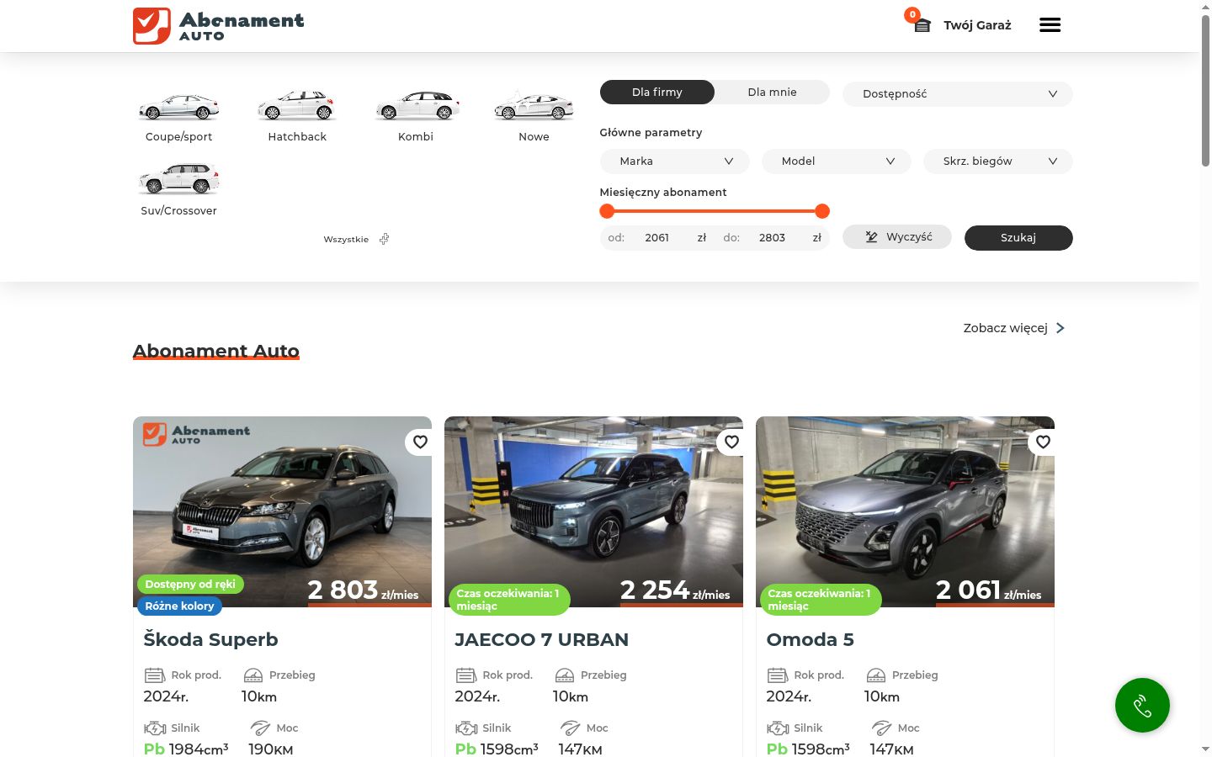Screen dimensions: 1212x757
Task: Switch to Dla firmy offer mode
Action: [657, 93]
